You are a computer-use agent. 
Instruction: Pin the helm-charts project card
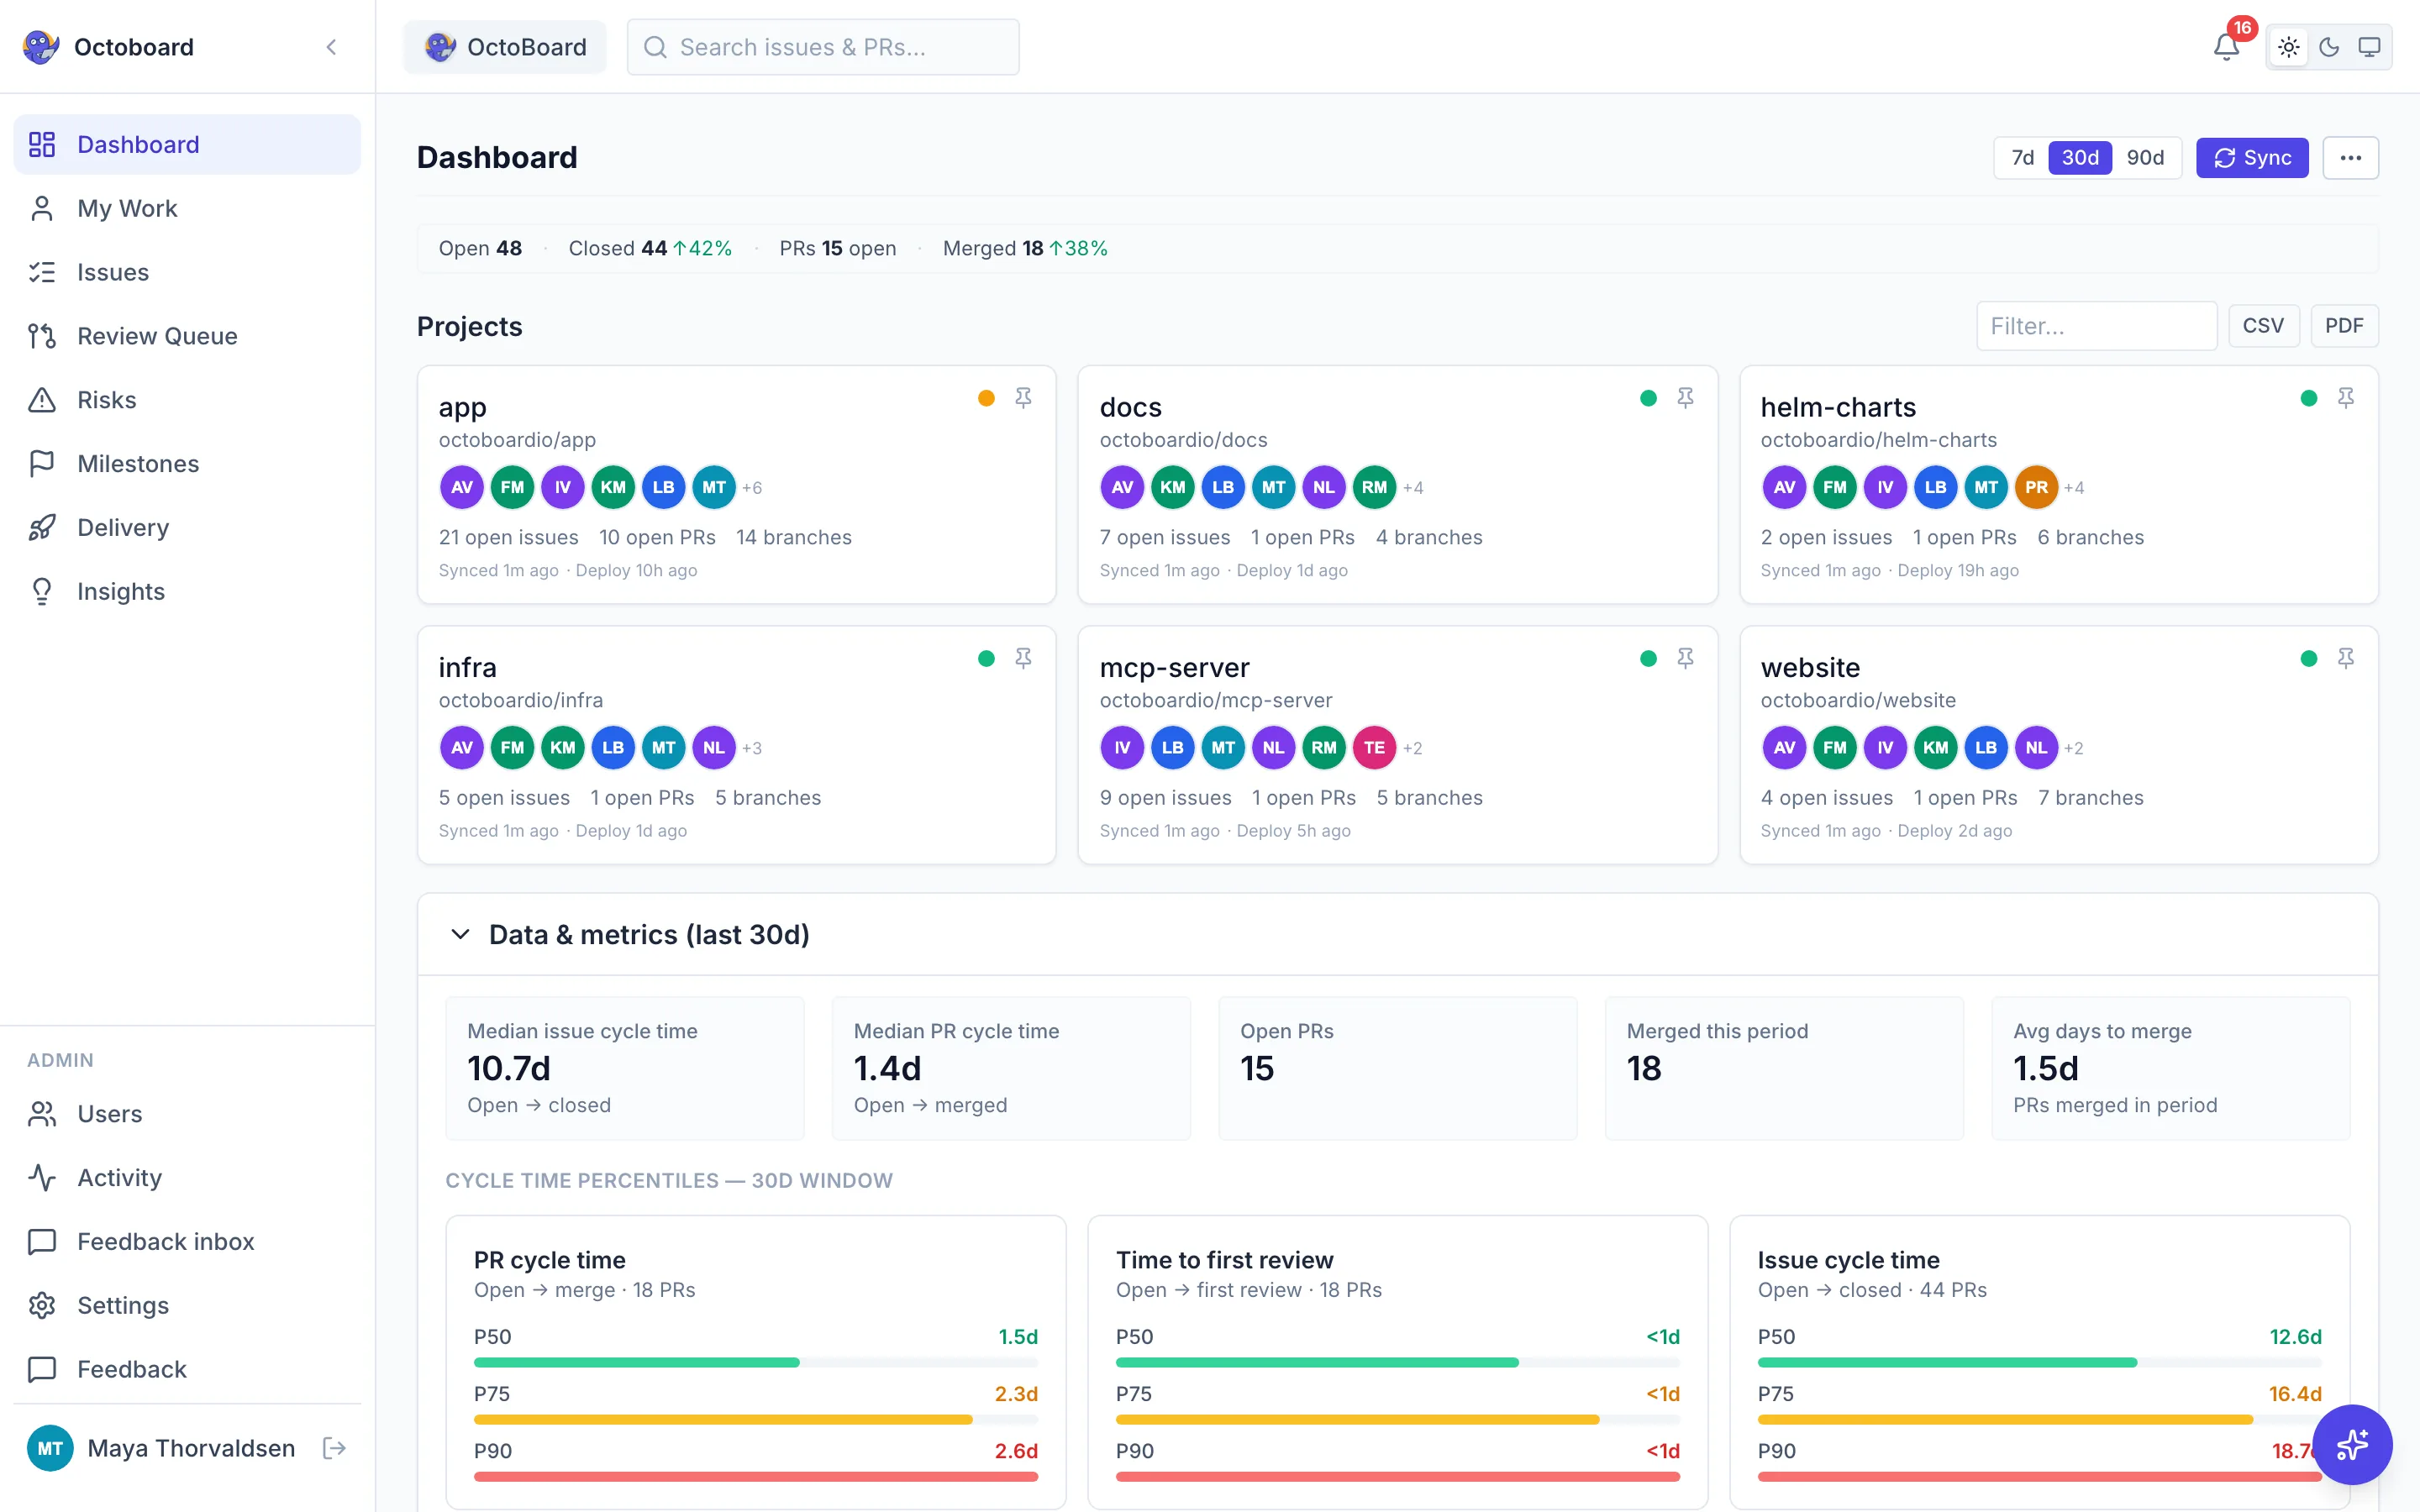point(2345,398)
